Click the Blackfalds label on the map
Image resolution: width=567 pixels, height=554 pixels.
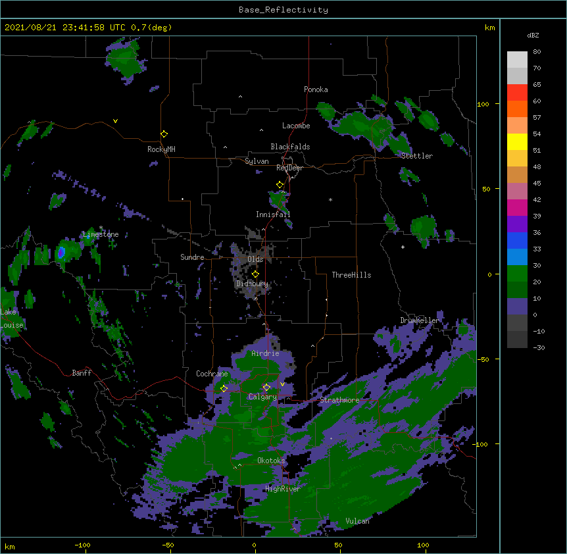click(290, 147)
